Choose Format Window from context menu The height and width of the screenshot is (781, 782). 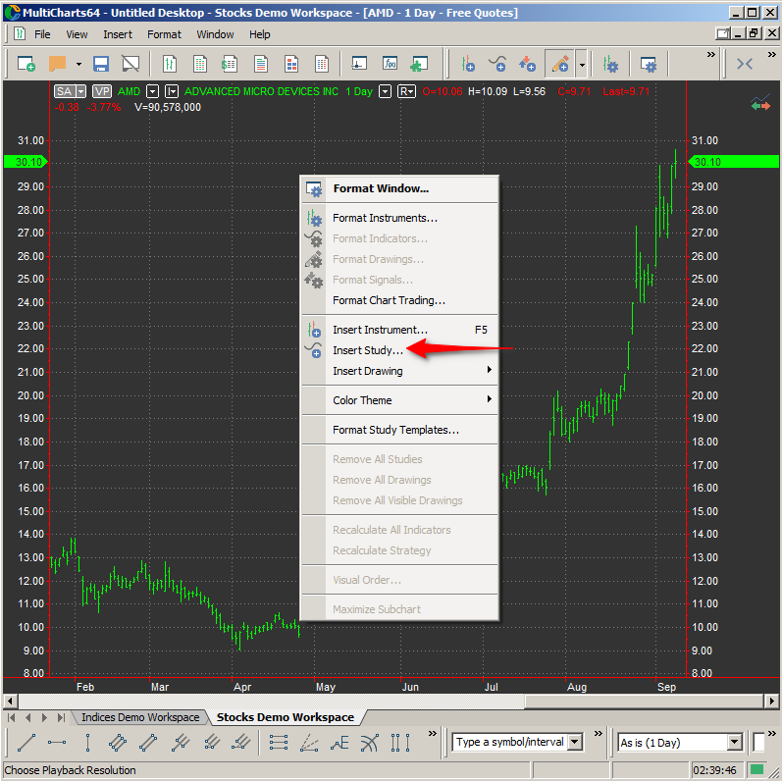click(x=400, y=188)
